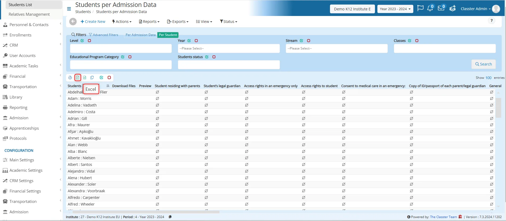Click the Search button
506x221 pixels.
coord(484,64)
